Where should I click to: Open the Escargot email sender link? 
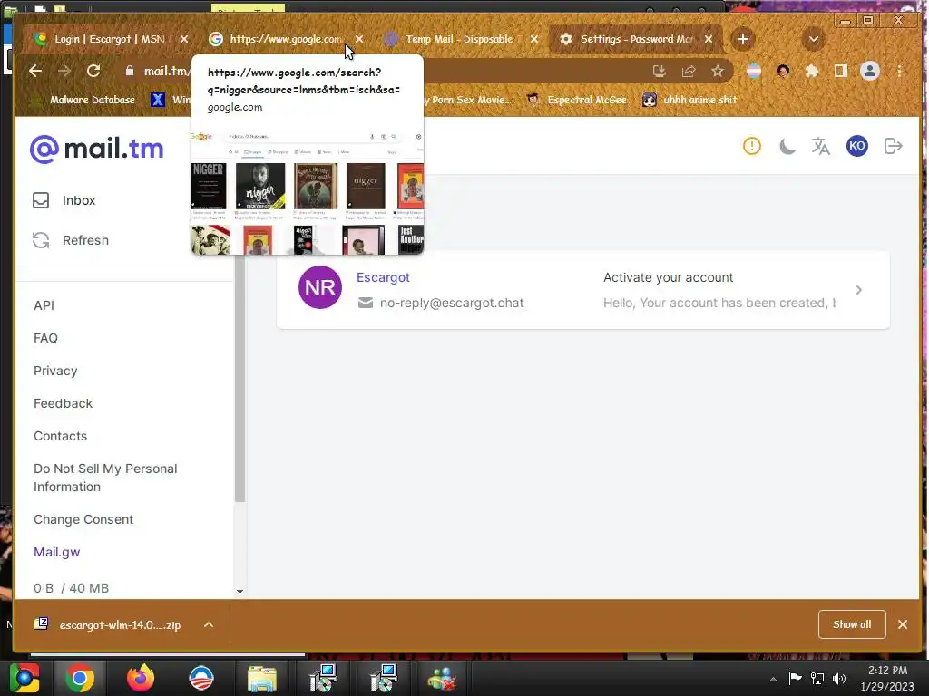point(383,277)
